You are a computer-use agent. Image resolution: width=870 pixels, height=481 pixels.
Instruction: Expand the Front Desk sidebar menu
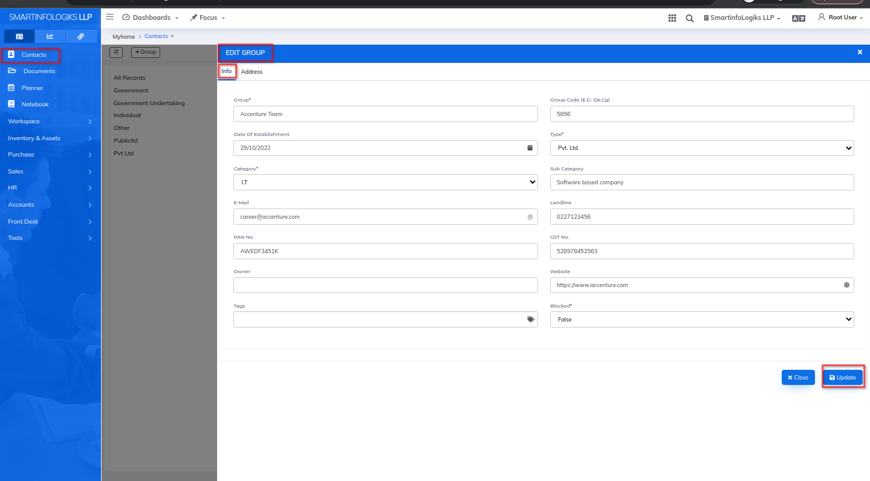tap(50, 222)
